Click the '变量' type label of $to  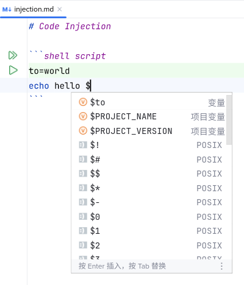click(x=217, y=103)
